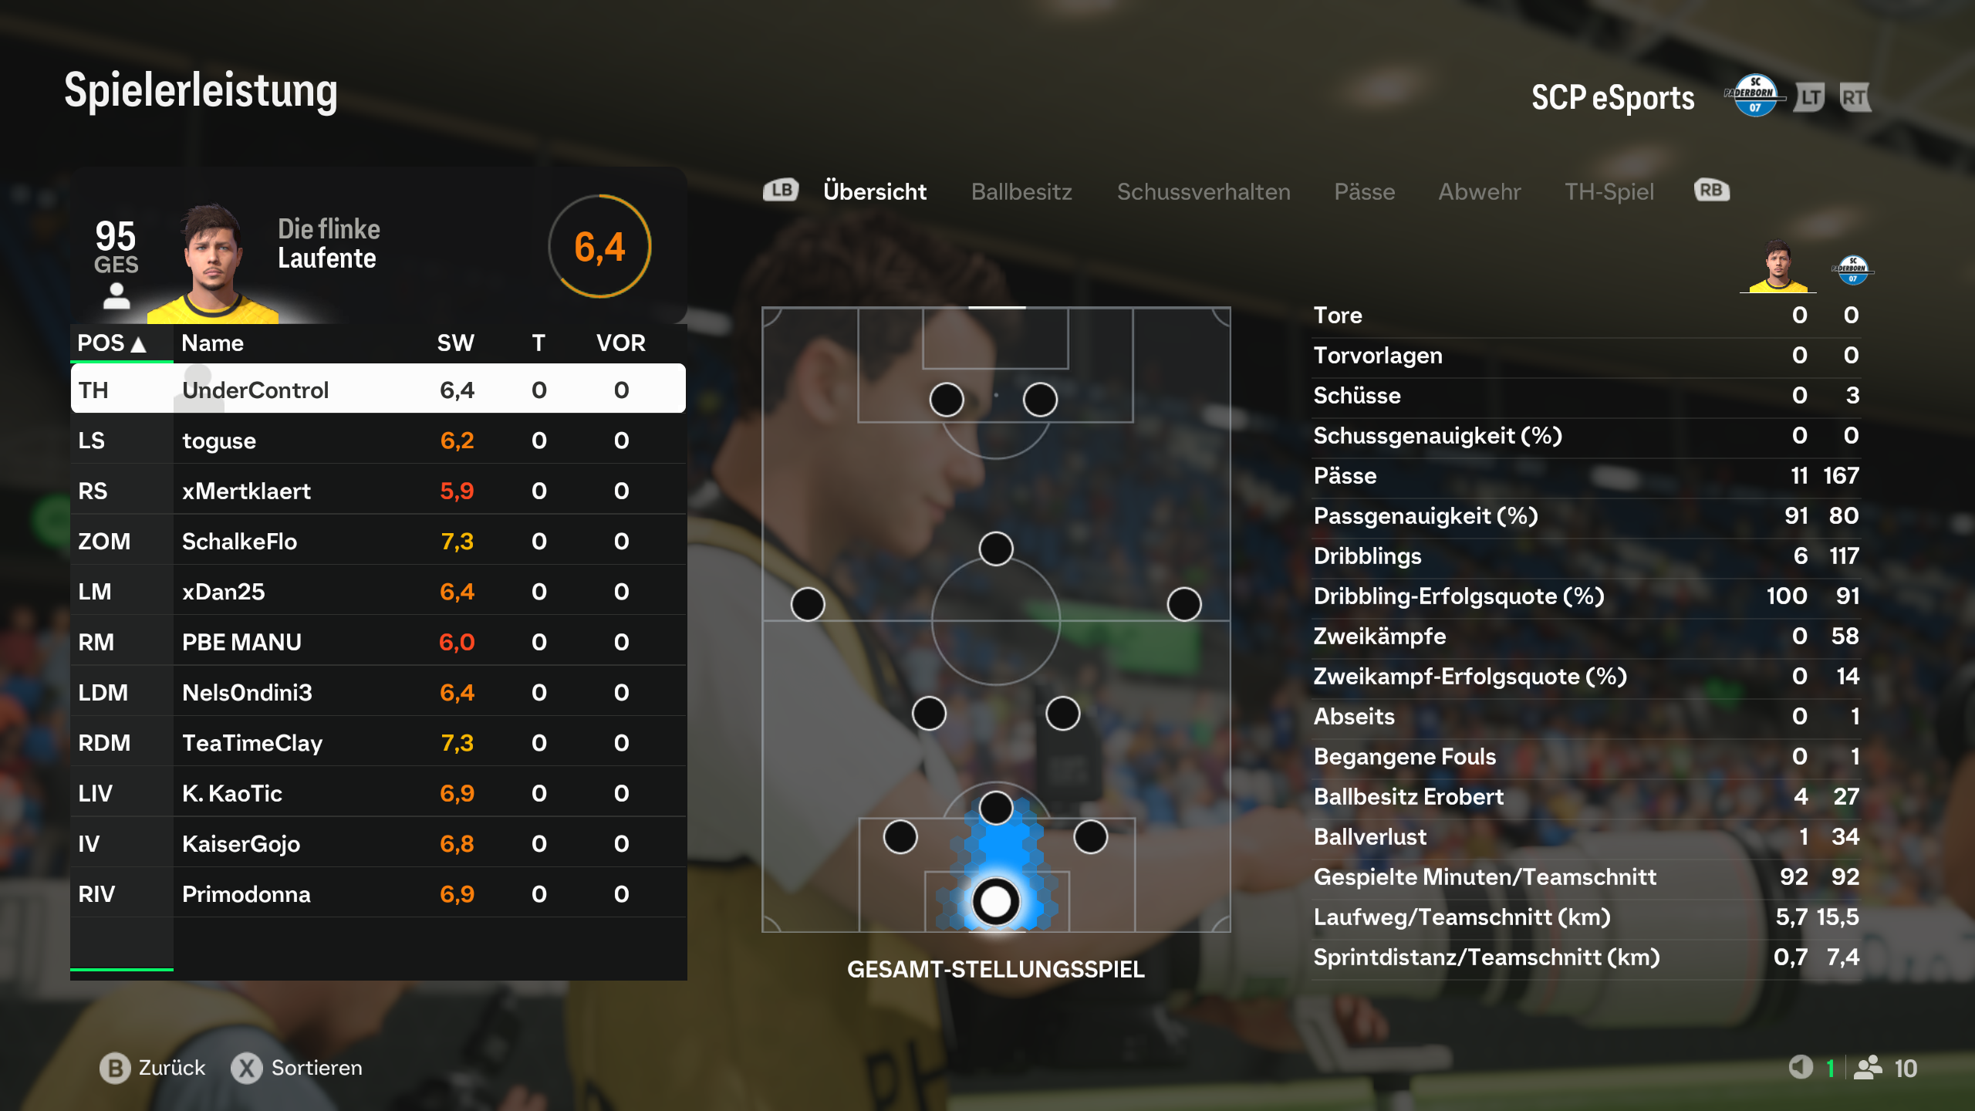Click the LB bumper icon beside Übersicht
Image resolution: width=1975 pixels, height=1111 pixels.
[x=781, y=191]
